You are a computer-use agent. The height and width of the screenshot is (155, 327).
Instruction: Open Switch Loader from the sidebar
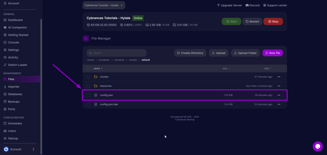(x=18, y=65)
